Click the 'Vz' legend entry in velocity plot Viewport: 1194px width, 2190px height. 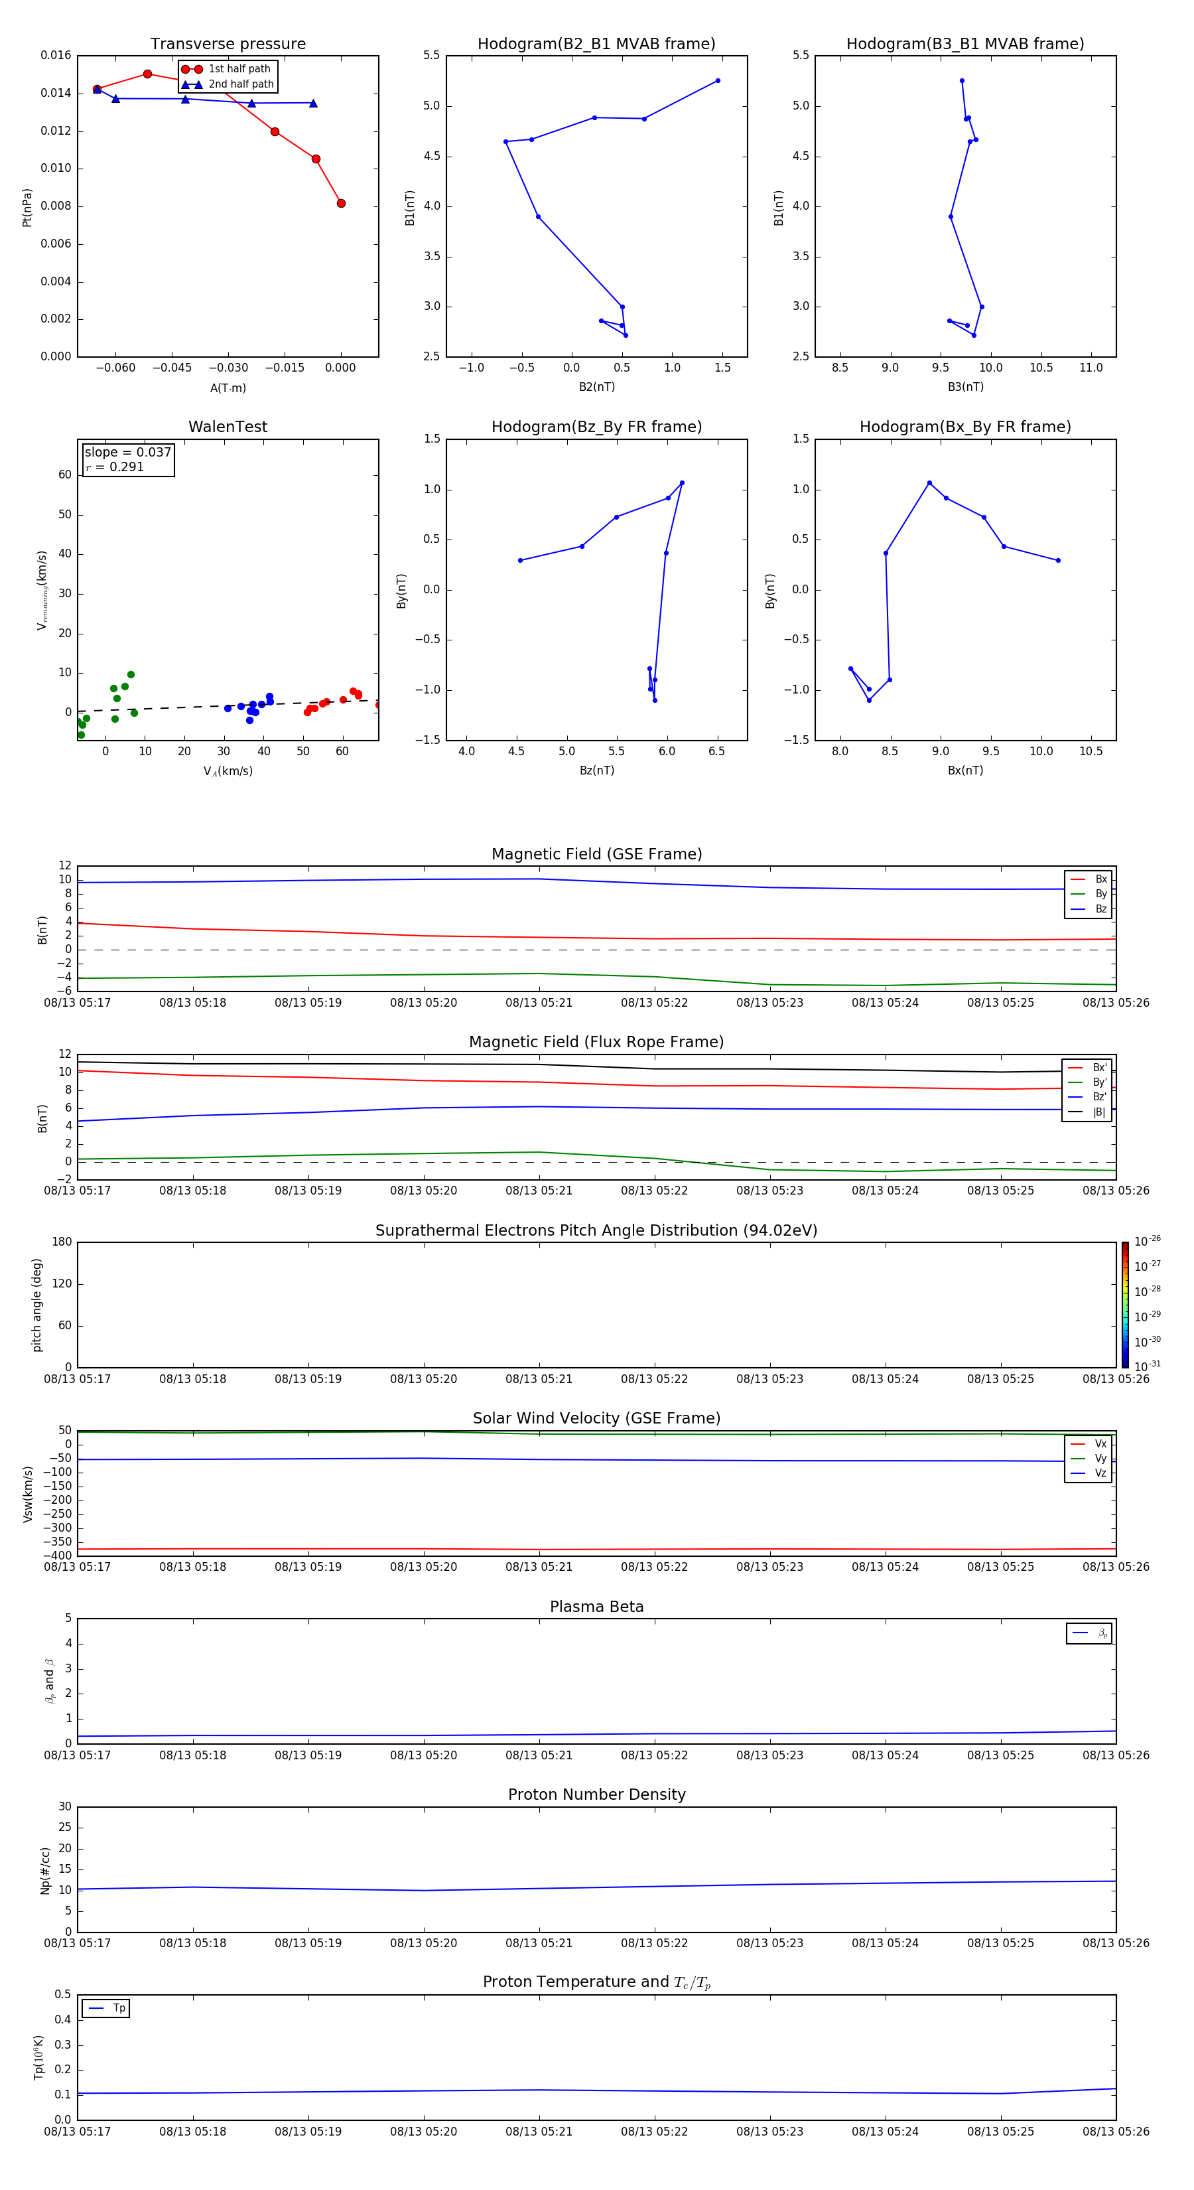(1089, 1473)
